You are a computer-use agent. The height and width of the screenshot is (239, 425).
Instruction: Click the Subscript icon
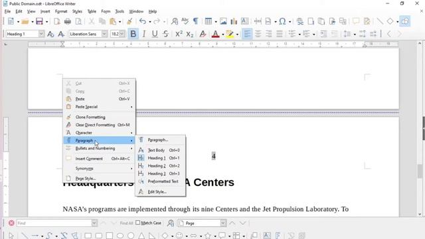(190, 34)
